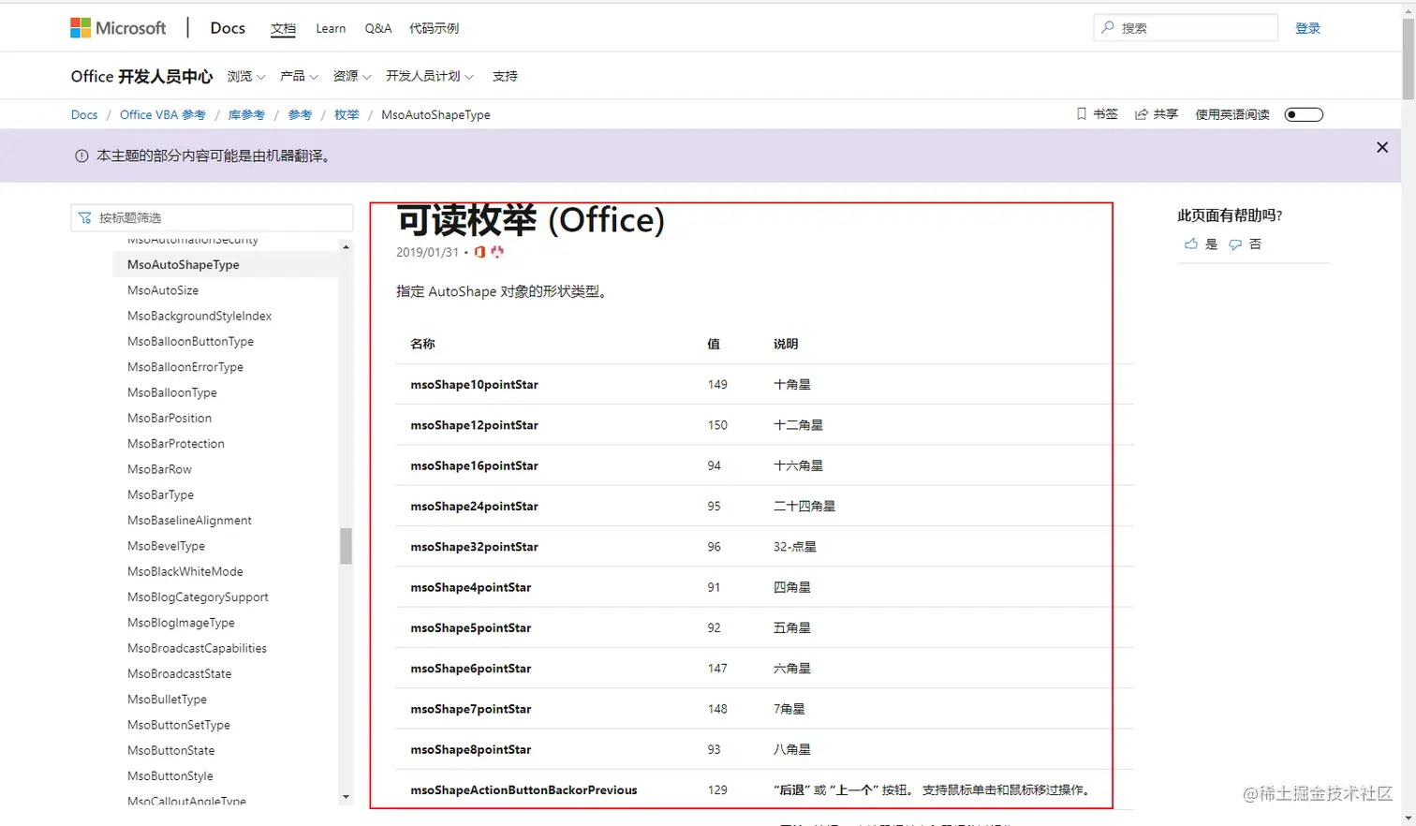The image size is (1416, 826).
Task: Click the filter icon in title filter box
Action: (x=85, y=217)
